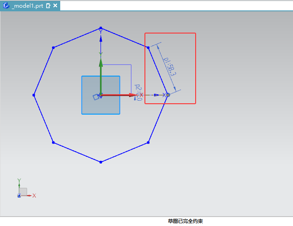The height and width of the screenshot is (226, 293).
Task: Select the p1:58.3 dimension label
Action: (x=170, y=67)
